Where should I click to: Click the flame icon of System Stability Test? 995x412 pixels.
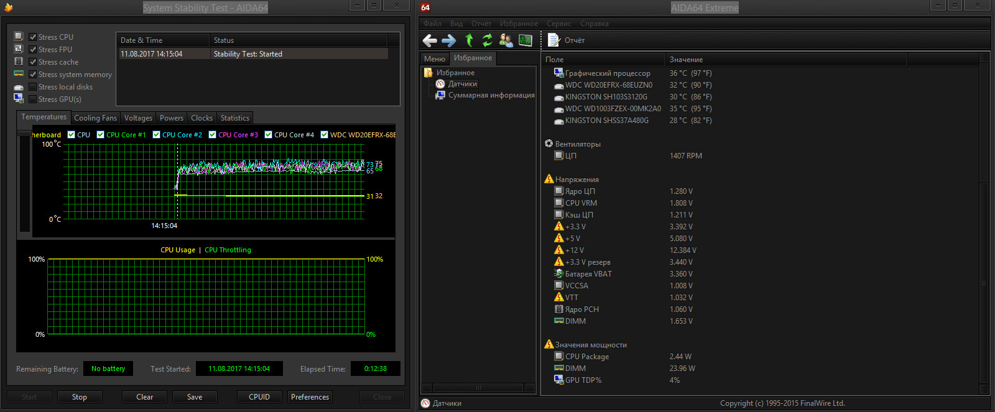(8, 7)
